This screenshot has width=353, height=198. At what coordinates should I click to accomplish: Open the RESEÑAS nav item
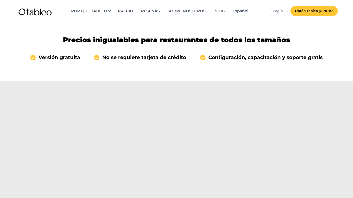coord(150,11)
